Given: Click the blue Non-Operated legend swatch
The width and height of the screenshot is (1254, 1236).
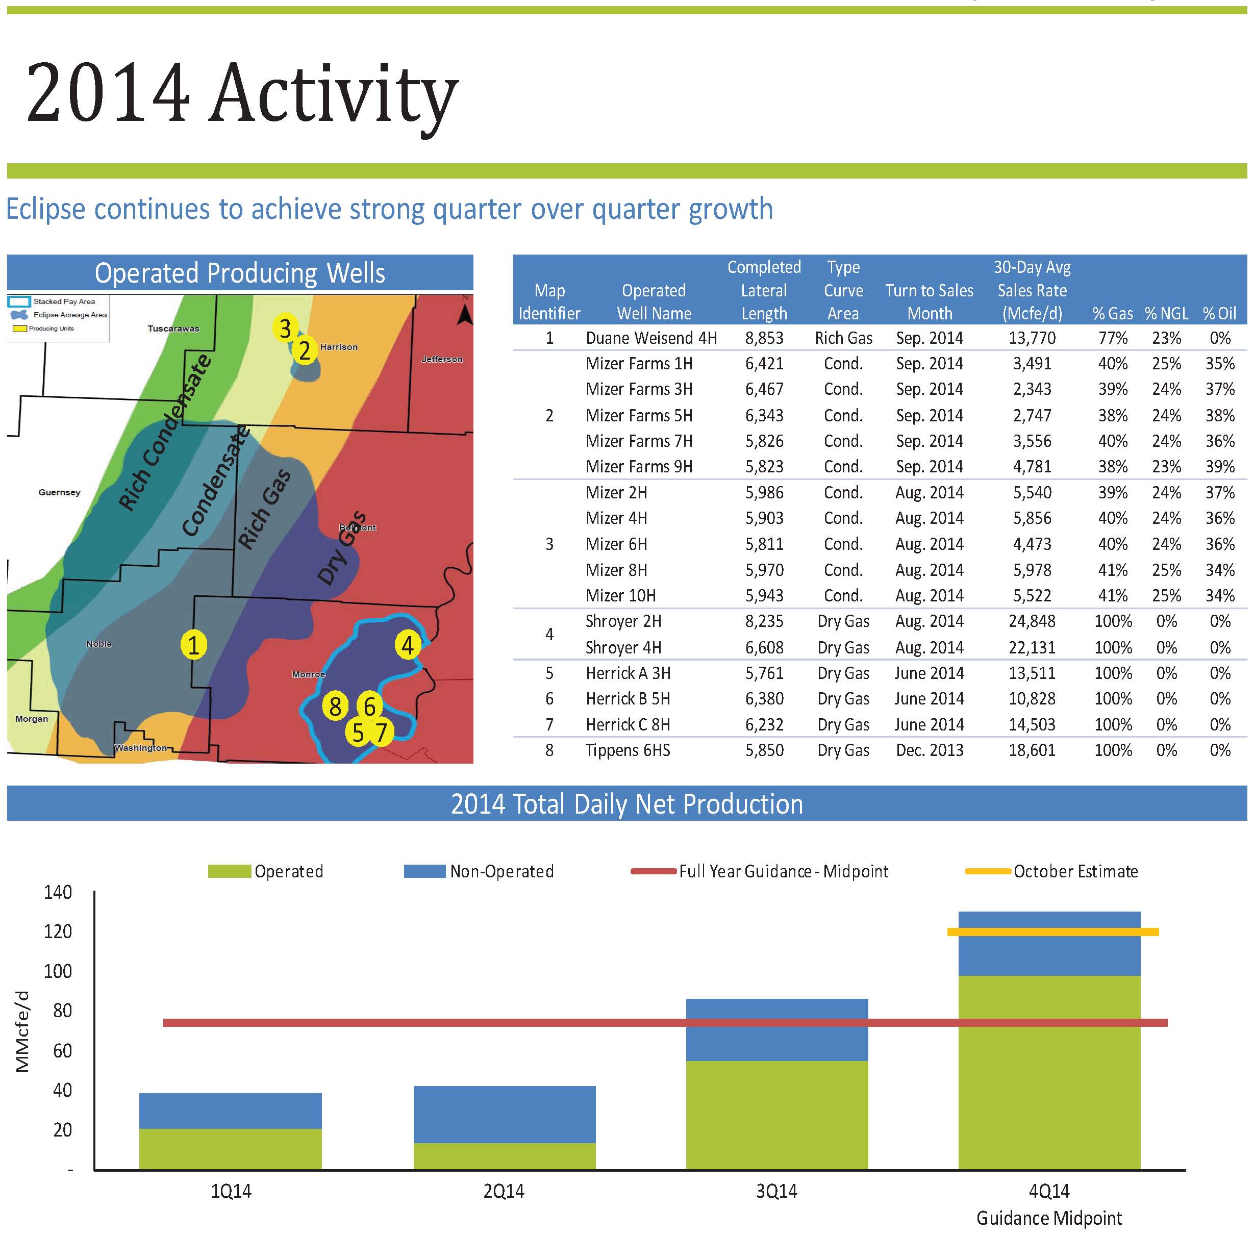Looking at the screenshot, I should [424, 871].
